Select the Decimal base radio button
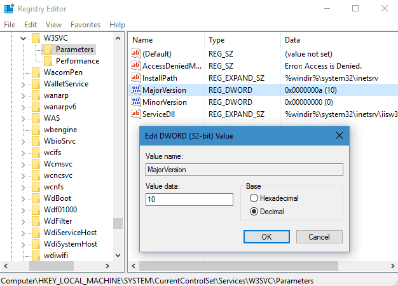398x286 pixels. pos(254,212)
